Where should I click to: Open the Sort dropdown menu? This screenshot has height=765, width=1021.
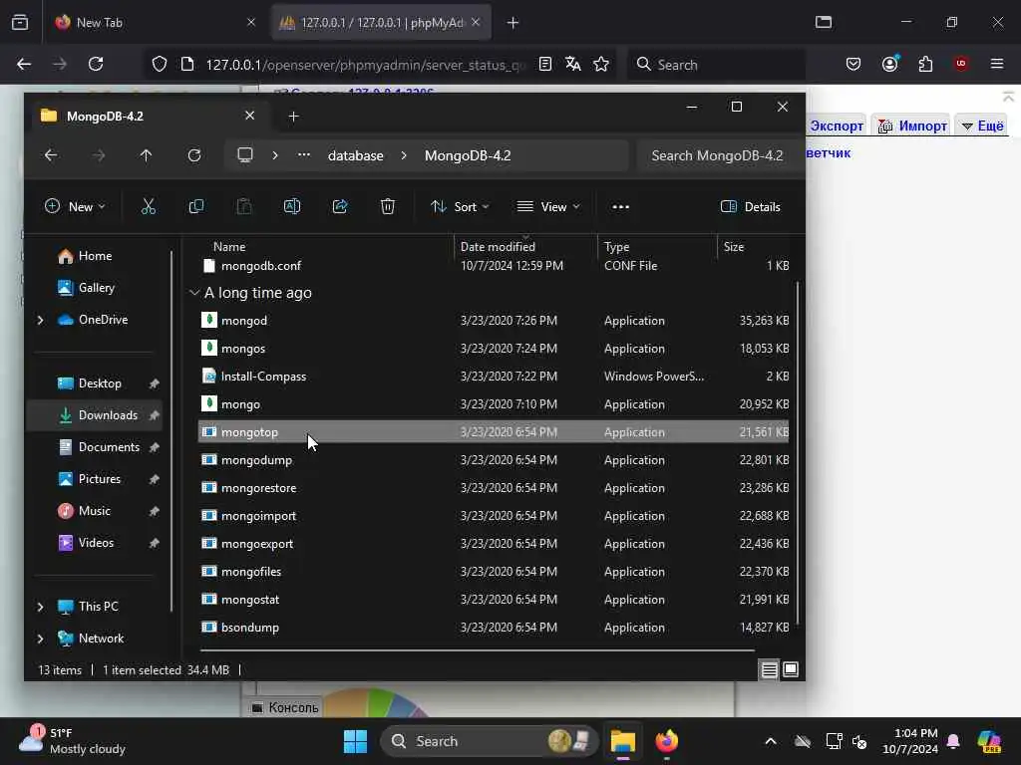tap(460, 207)
